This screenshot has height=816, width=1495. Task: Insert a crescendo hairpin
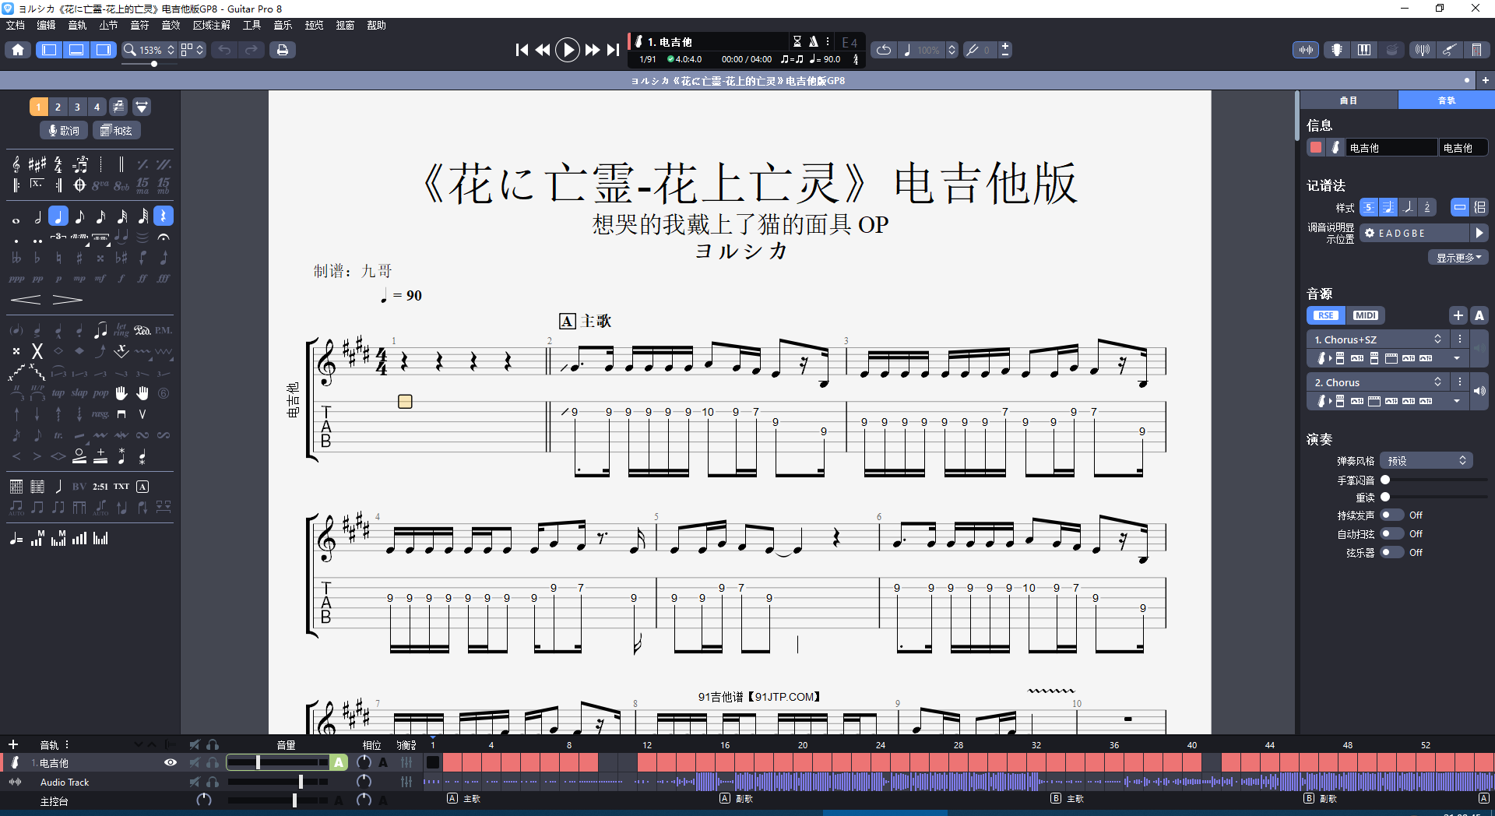click(26, 300)
